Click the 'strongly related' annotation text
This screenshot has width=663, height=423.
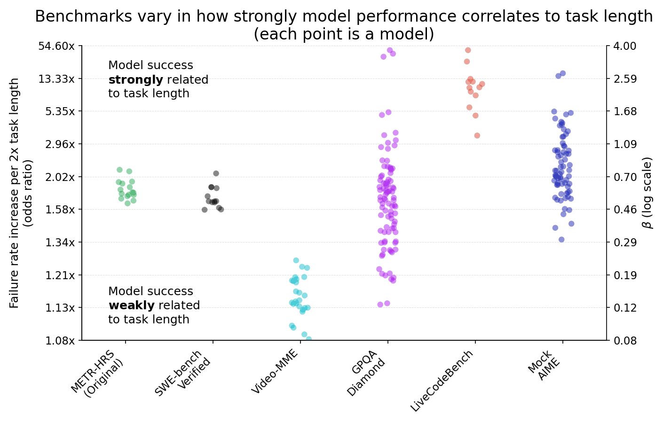pyautogui.click(x=158, y=79)
